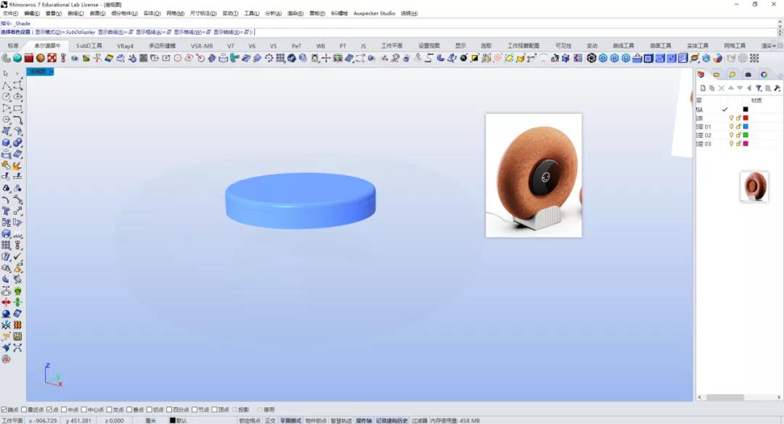
Task: Click the red-white lifebuoy icon in toolbar
Action: pyautogui.click(x=52, y=59)
